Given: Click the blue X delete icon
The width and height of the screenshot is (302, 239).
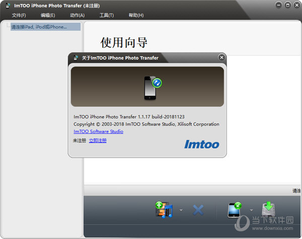Looking at the screenshot, I should pos(198,210).
